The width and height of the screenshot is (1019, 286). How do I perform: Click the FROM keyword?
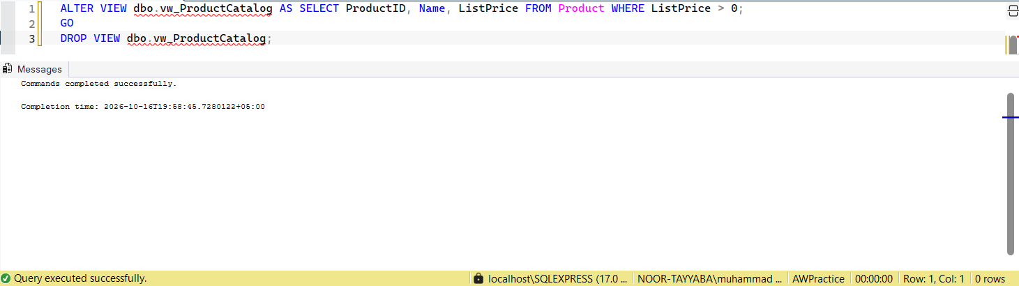pos(538,10)
